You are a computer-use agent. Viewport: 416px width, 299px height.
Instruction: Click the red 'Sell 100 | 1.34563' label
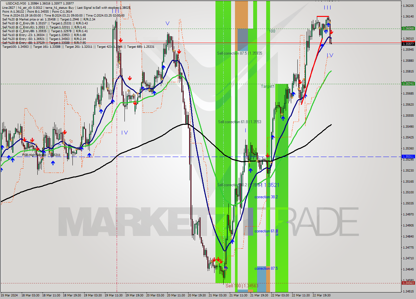tap(242, 286)
